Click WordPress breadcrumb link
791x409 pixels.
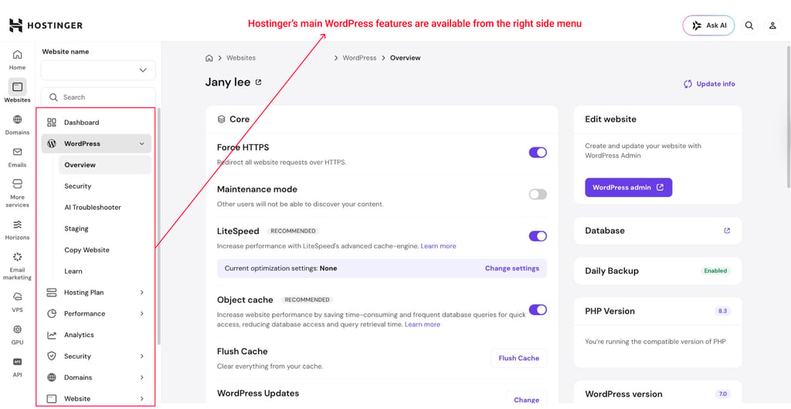pyautogui.click(x=360, y=58)
